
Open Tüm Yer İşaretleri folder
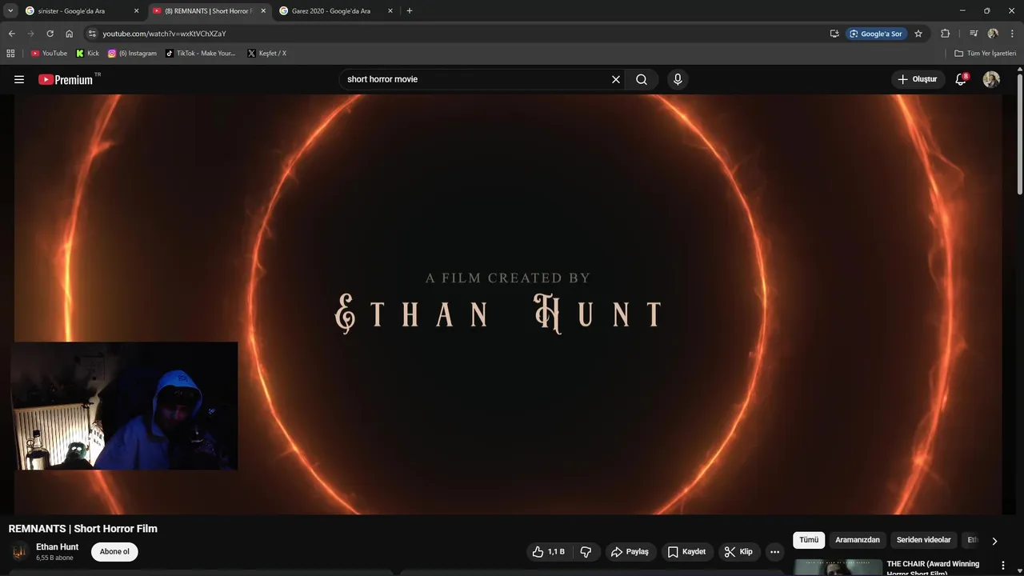[986, 53]
